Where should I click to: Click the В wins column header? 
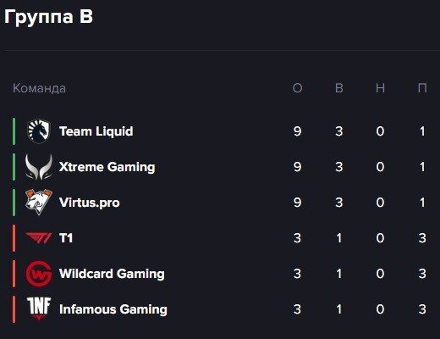(339, 88)
